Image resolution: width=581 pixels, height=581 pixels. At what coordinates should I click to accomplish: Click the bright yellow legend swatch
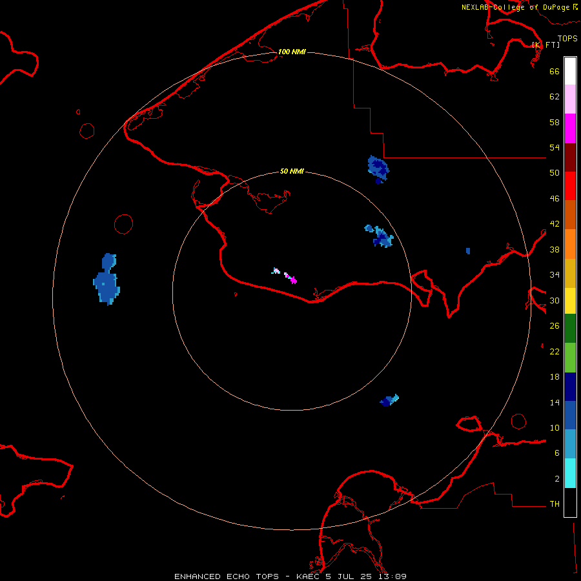point(570,301)
